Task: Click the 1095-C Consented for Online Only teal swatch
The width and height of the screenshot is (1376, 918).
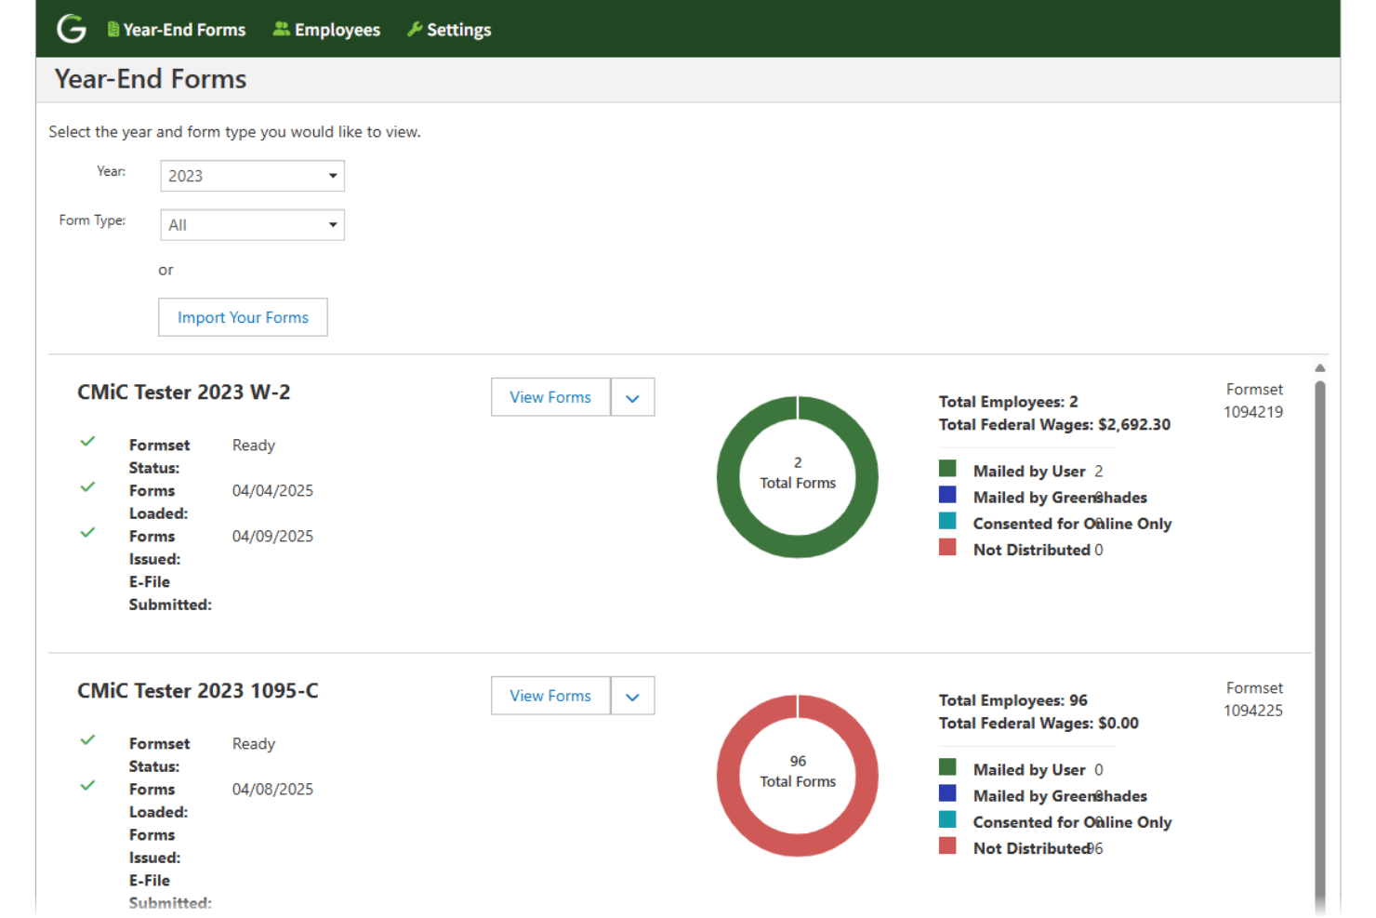Action: 947,818
